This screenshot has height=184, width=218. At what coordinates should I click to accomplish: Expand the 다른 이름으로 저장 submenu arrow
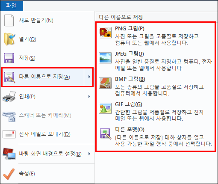[89, 77]
